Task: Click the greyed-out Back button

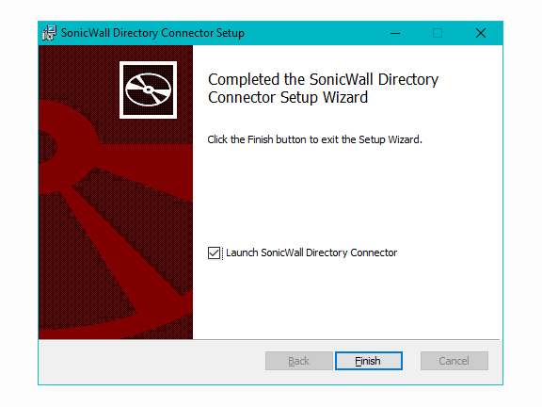Action: [299, 361]
